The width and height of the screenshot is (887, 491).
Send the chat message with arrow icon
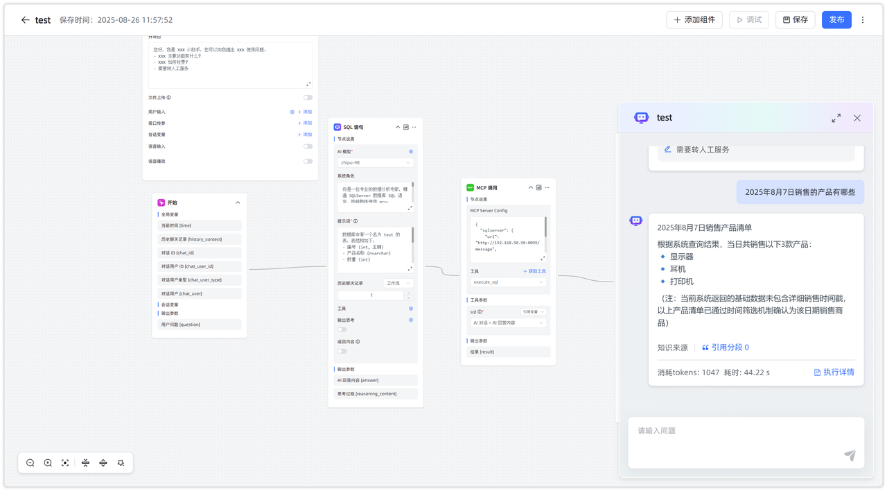(x=850, y=455)
